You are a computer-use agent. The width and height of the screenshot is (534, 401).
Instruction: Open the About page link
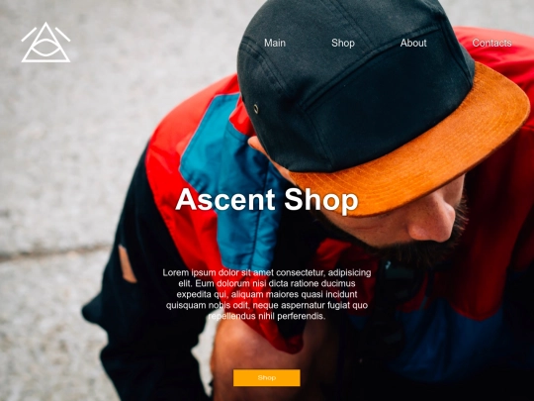click(x=413, y=43)
